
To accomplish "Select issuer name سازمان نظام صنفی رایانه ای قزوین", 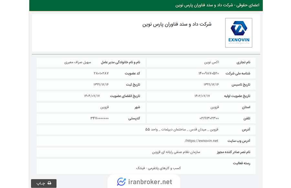I will [x=176, y=152].
